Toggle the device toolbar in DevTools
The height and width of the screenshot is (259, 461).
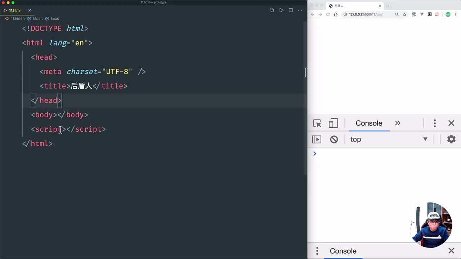tap(334, 123)
